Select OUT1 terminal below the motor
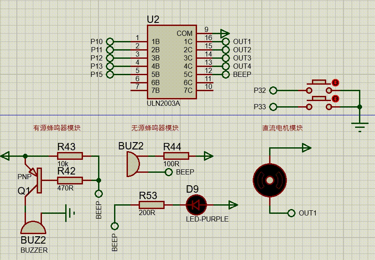 point(291,213)
